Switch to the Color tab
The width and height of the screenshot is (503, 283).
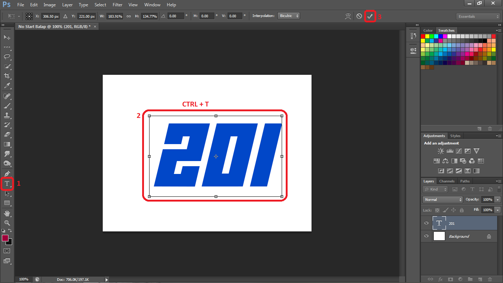(x=428, y=31)
